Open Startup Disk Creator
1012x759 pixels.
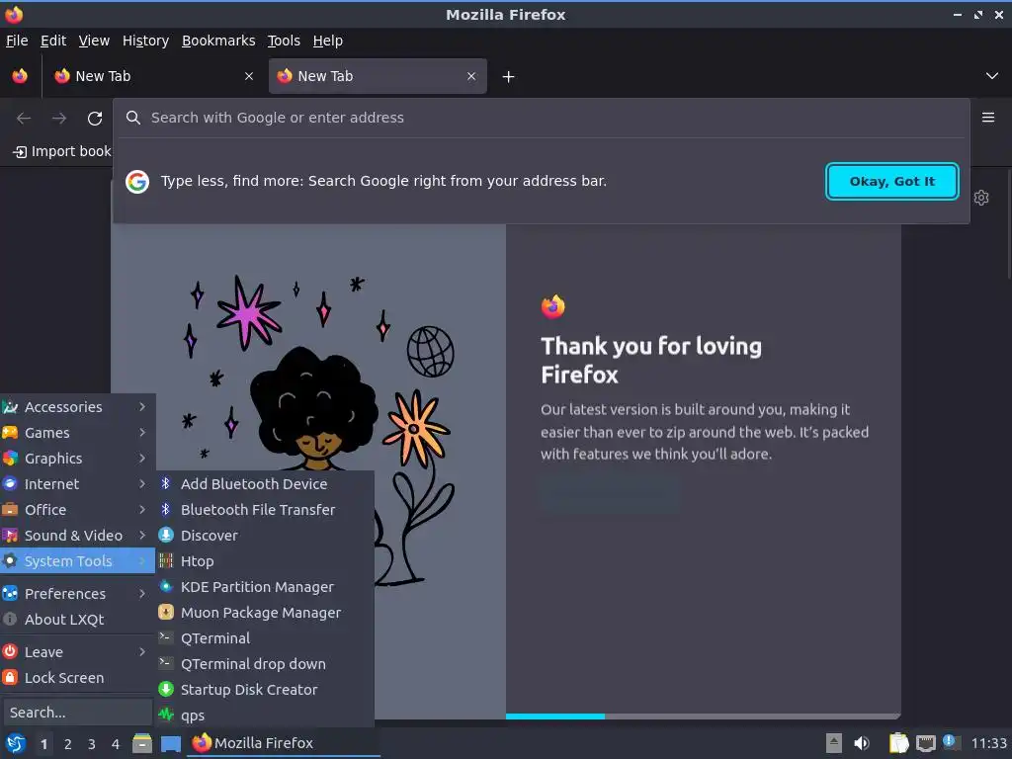coord(265,690)
